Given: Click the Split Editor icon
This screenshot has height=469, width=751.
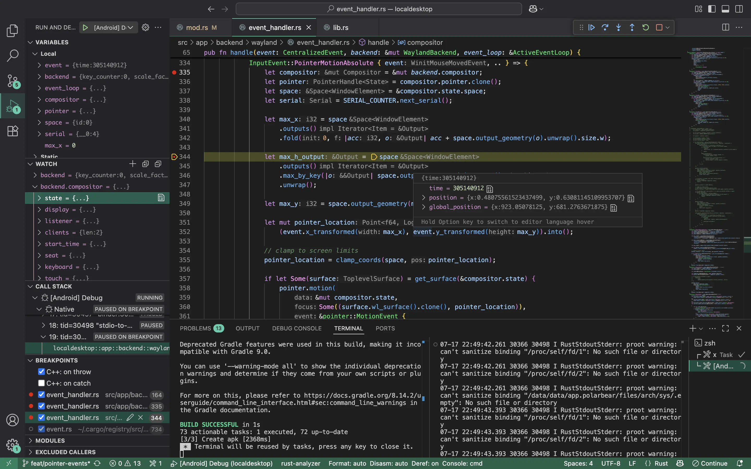Looking at the screenshot, I should [x=725, y=27].
